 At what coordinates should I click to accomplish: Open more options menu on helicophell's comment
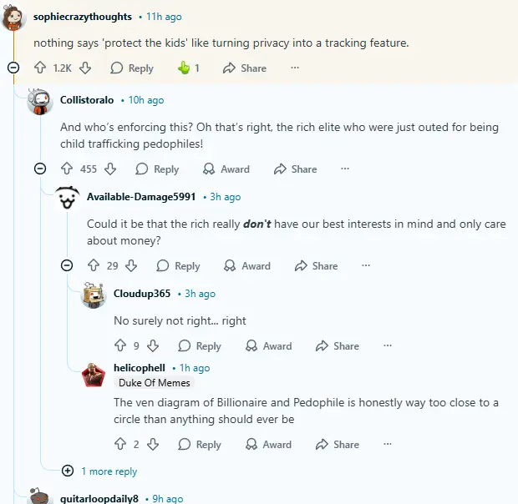tap(387, 444)
